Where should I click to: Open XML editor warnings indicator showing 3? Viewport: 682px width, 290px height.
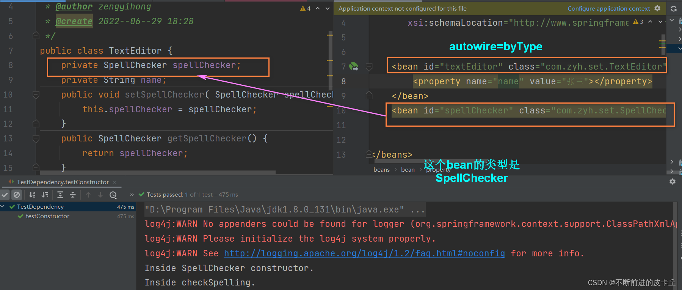pyautogui.click(x=638, y=22)
